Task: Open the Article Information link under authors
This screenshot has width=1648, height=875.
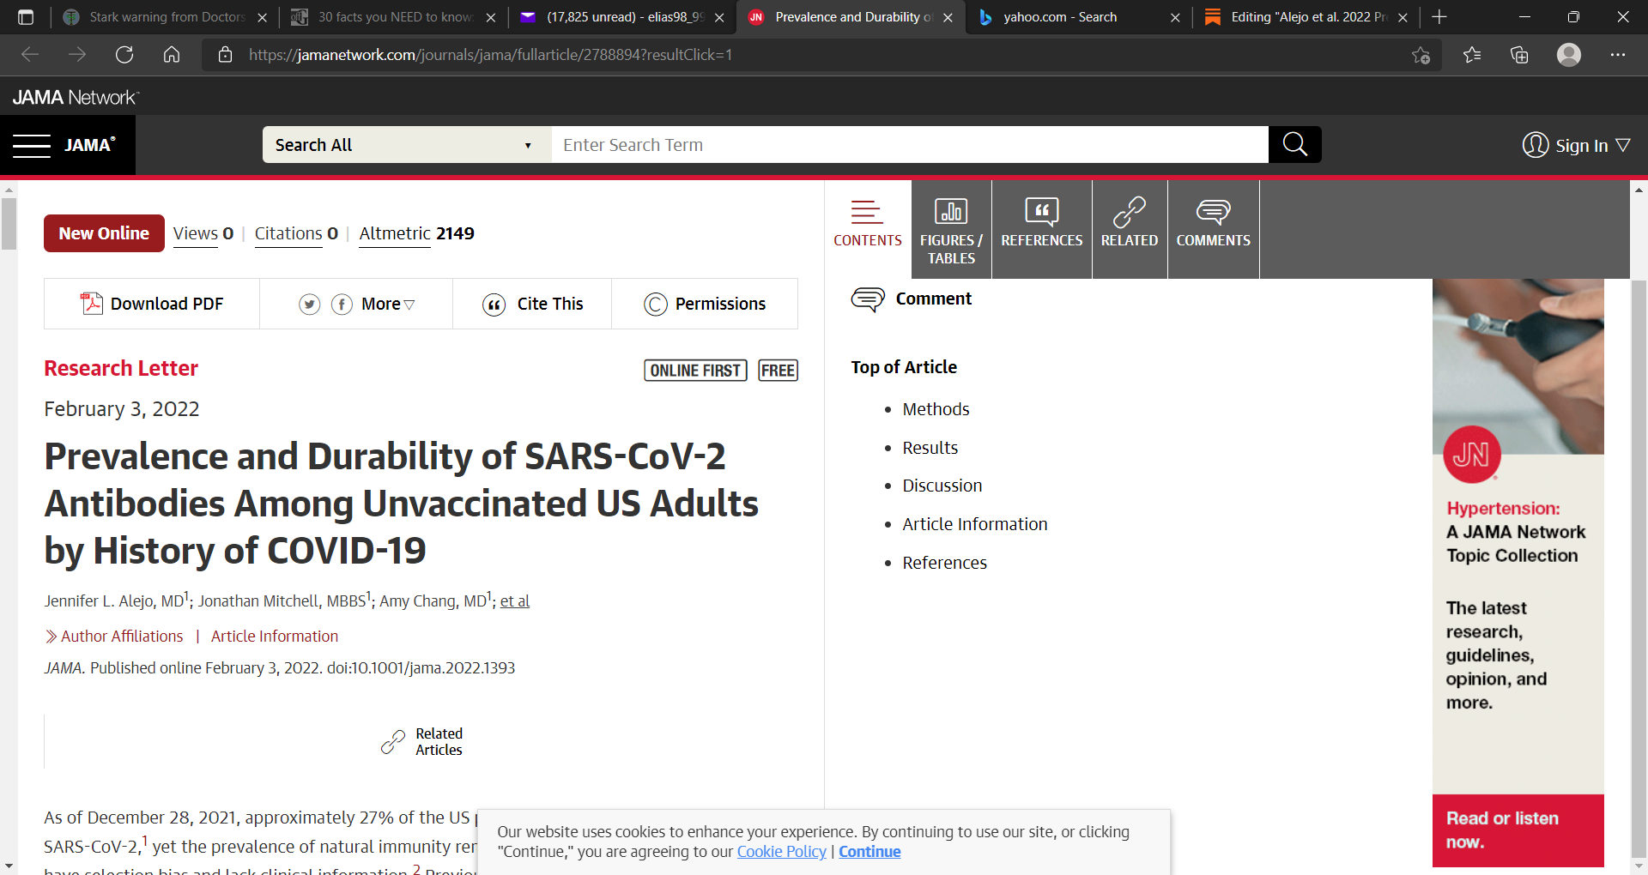Action: point(275,637)
